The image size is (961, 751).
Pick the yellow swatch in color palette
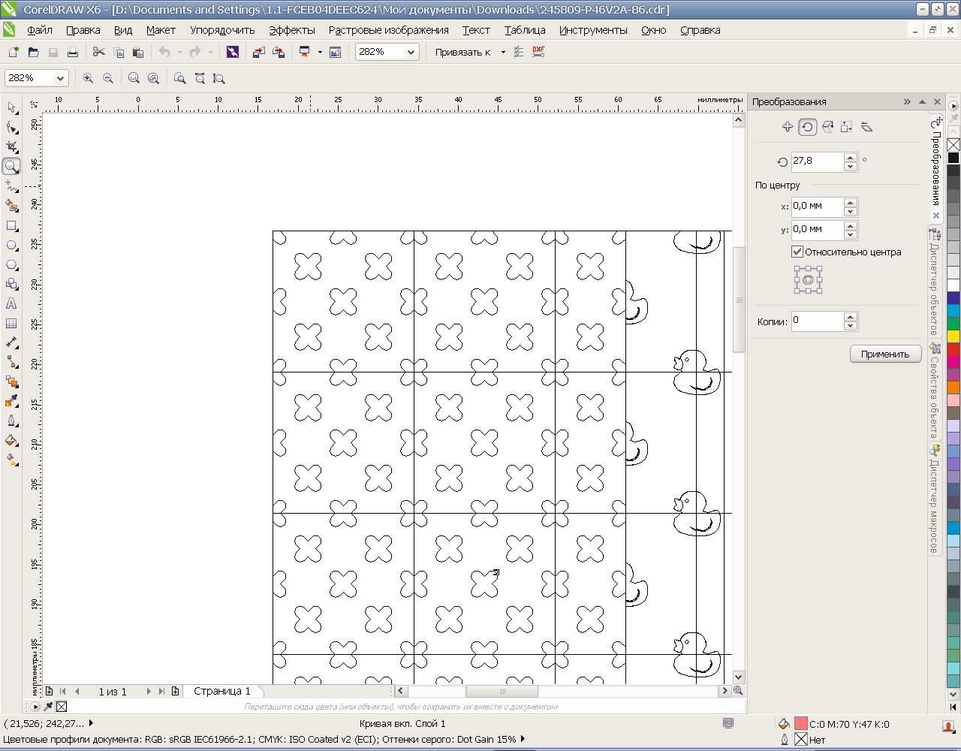point(953,336)
